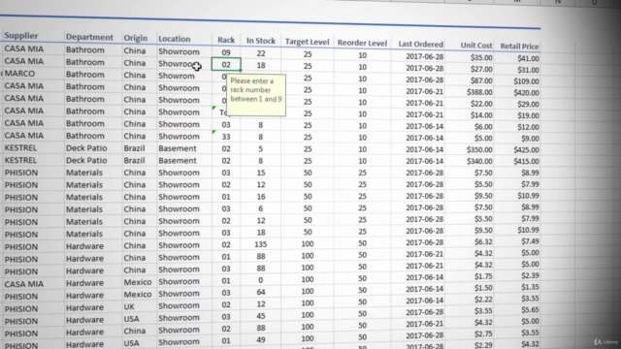Click the In Stock cell showing 0

coord(261,280)
